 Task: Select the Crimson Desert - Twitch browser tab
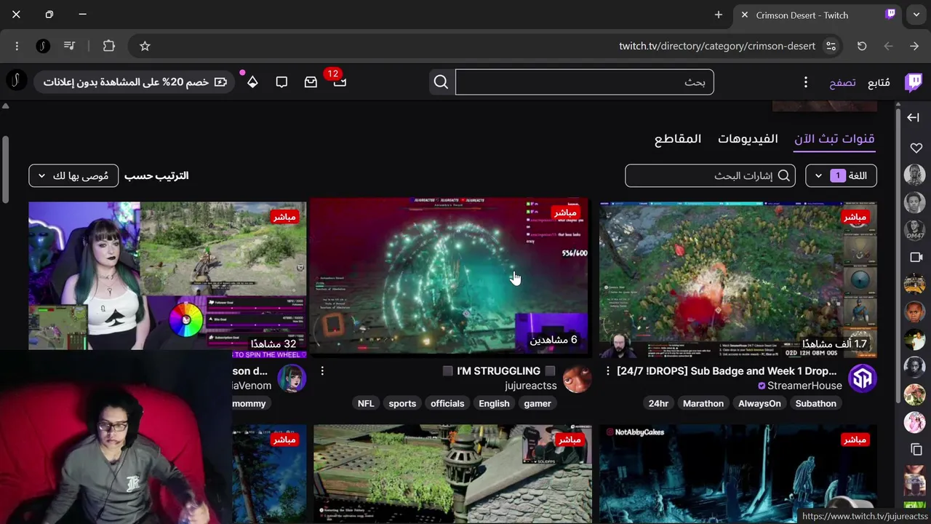coord(818,15)
